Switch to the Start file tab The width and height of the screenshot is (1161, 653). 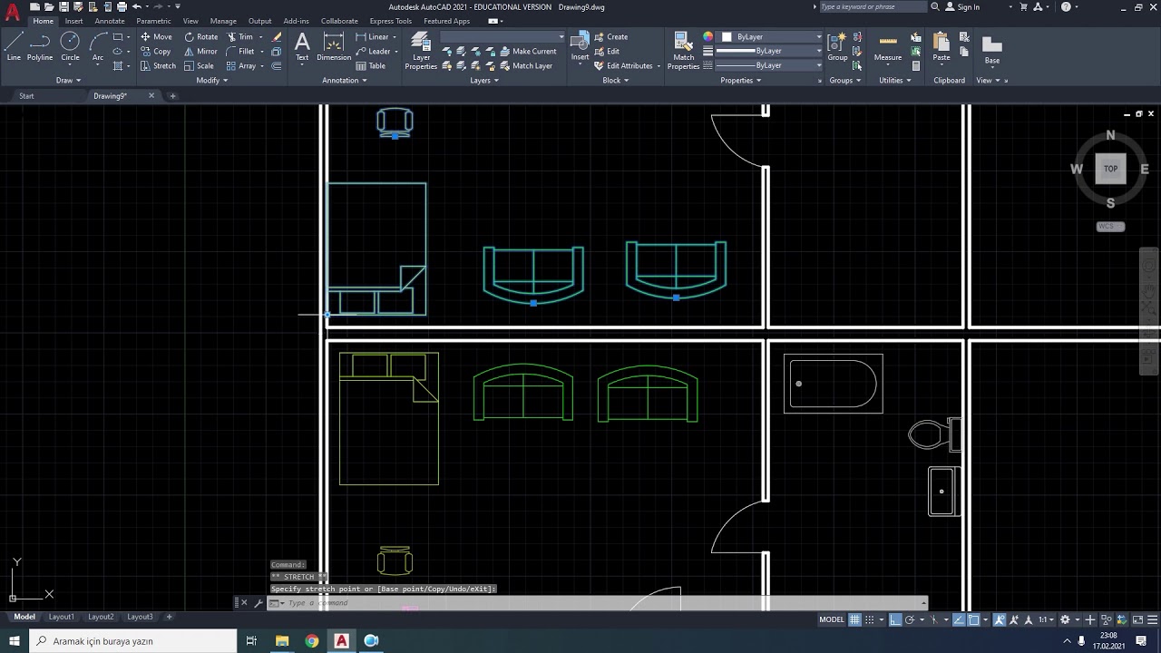tap(26, 96)
